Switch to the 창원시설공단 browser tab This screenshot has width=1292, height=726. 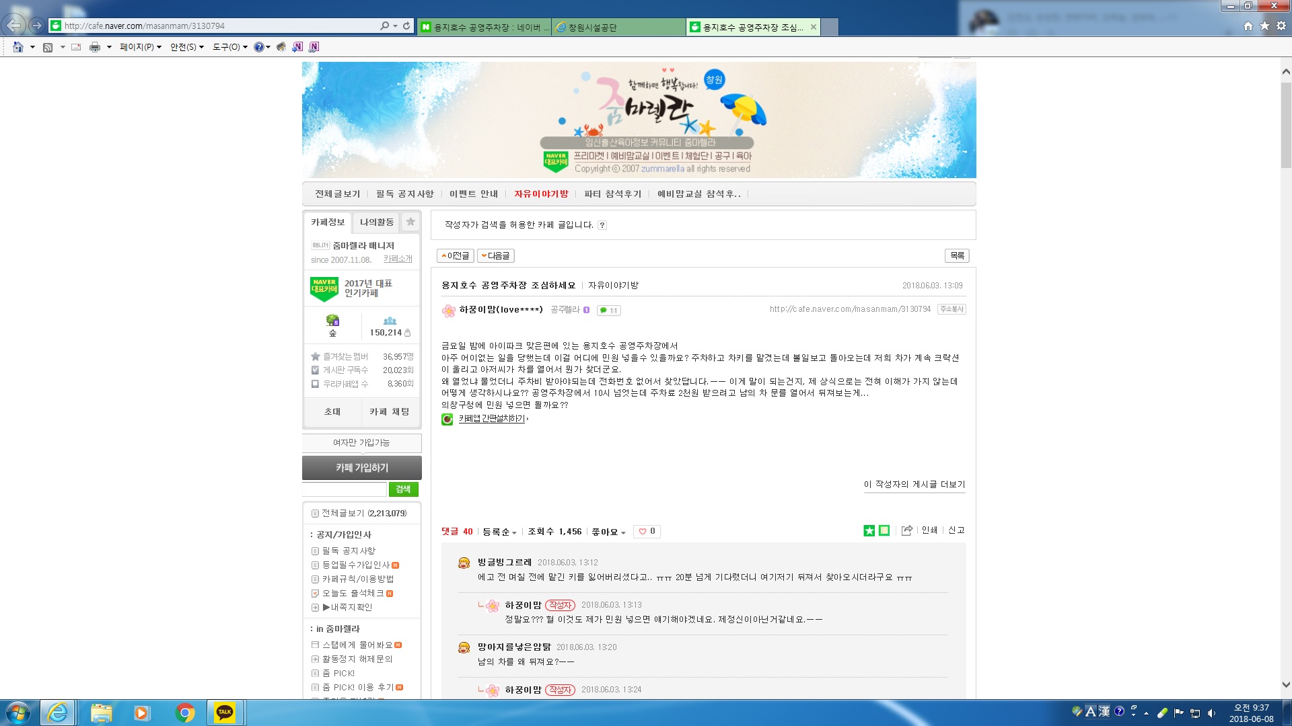pos(618,27)
